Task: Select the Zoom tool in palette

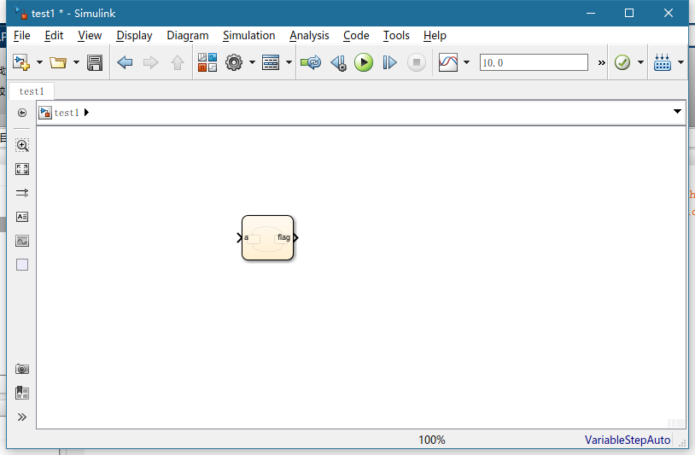Action: click(21, 145)
